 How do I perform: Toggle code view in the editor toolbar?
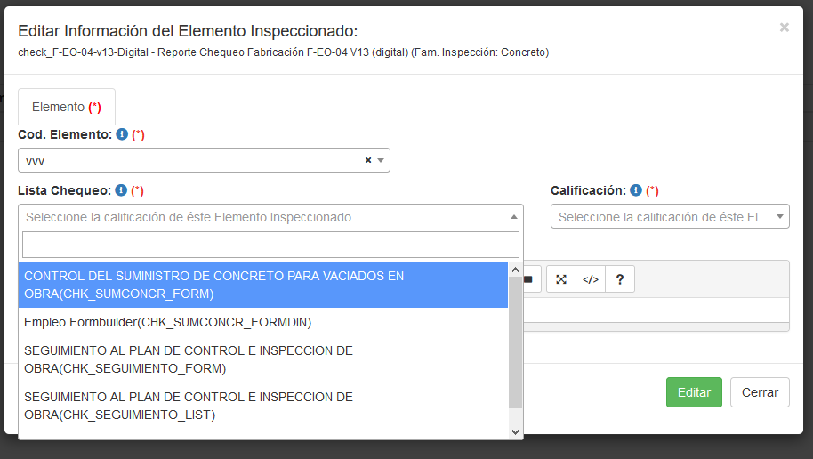[x=591, y=279]
